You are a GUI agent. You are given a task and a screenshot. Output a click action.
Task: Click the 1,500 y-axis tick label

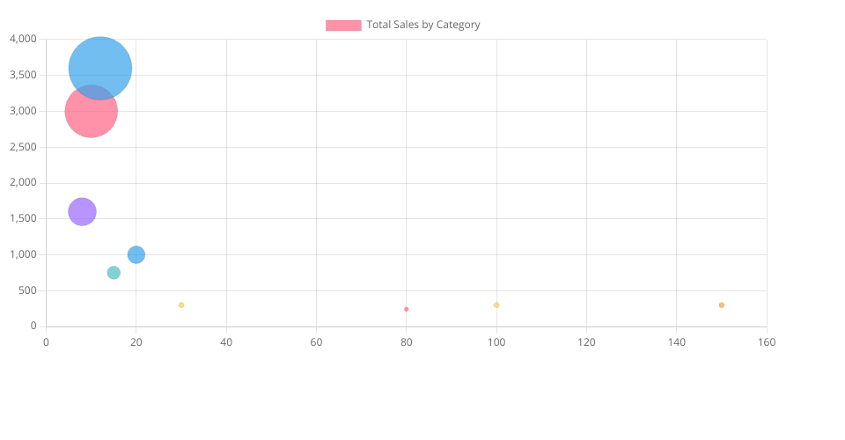pyautogui.click(x=23, y=219)
